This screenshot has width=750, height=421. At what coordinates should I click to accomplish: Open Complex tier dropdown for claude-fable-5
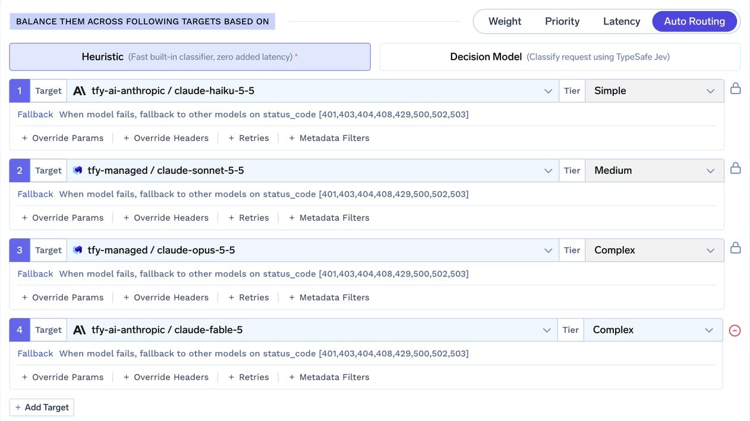point(653,330)
